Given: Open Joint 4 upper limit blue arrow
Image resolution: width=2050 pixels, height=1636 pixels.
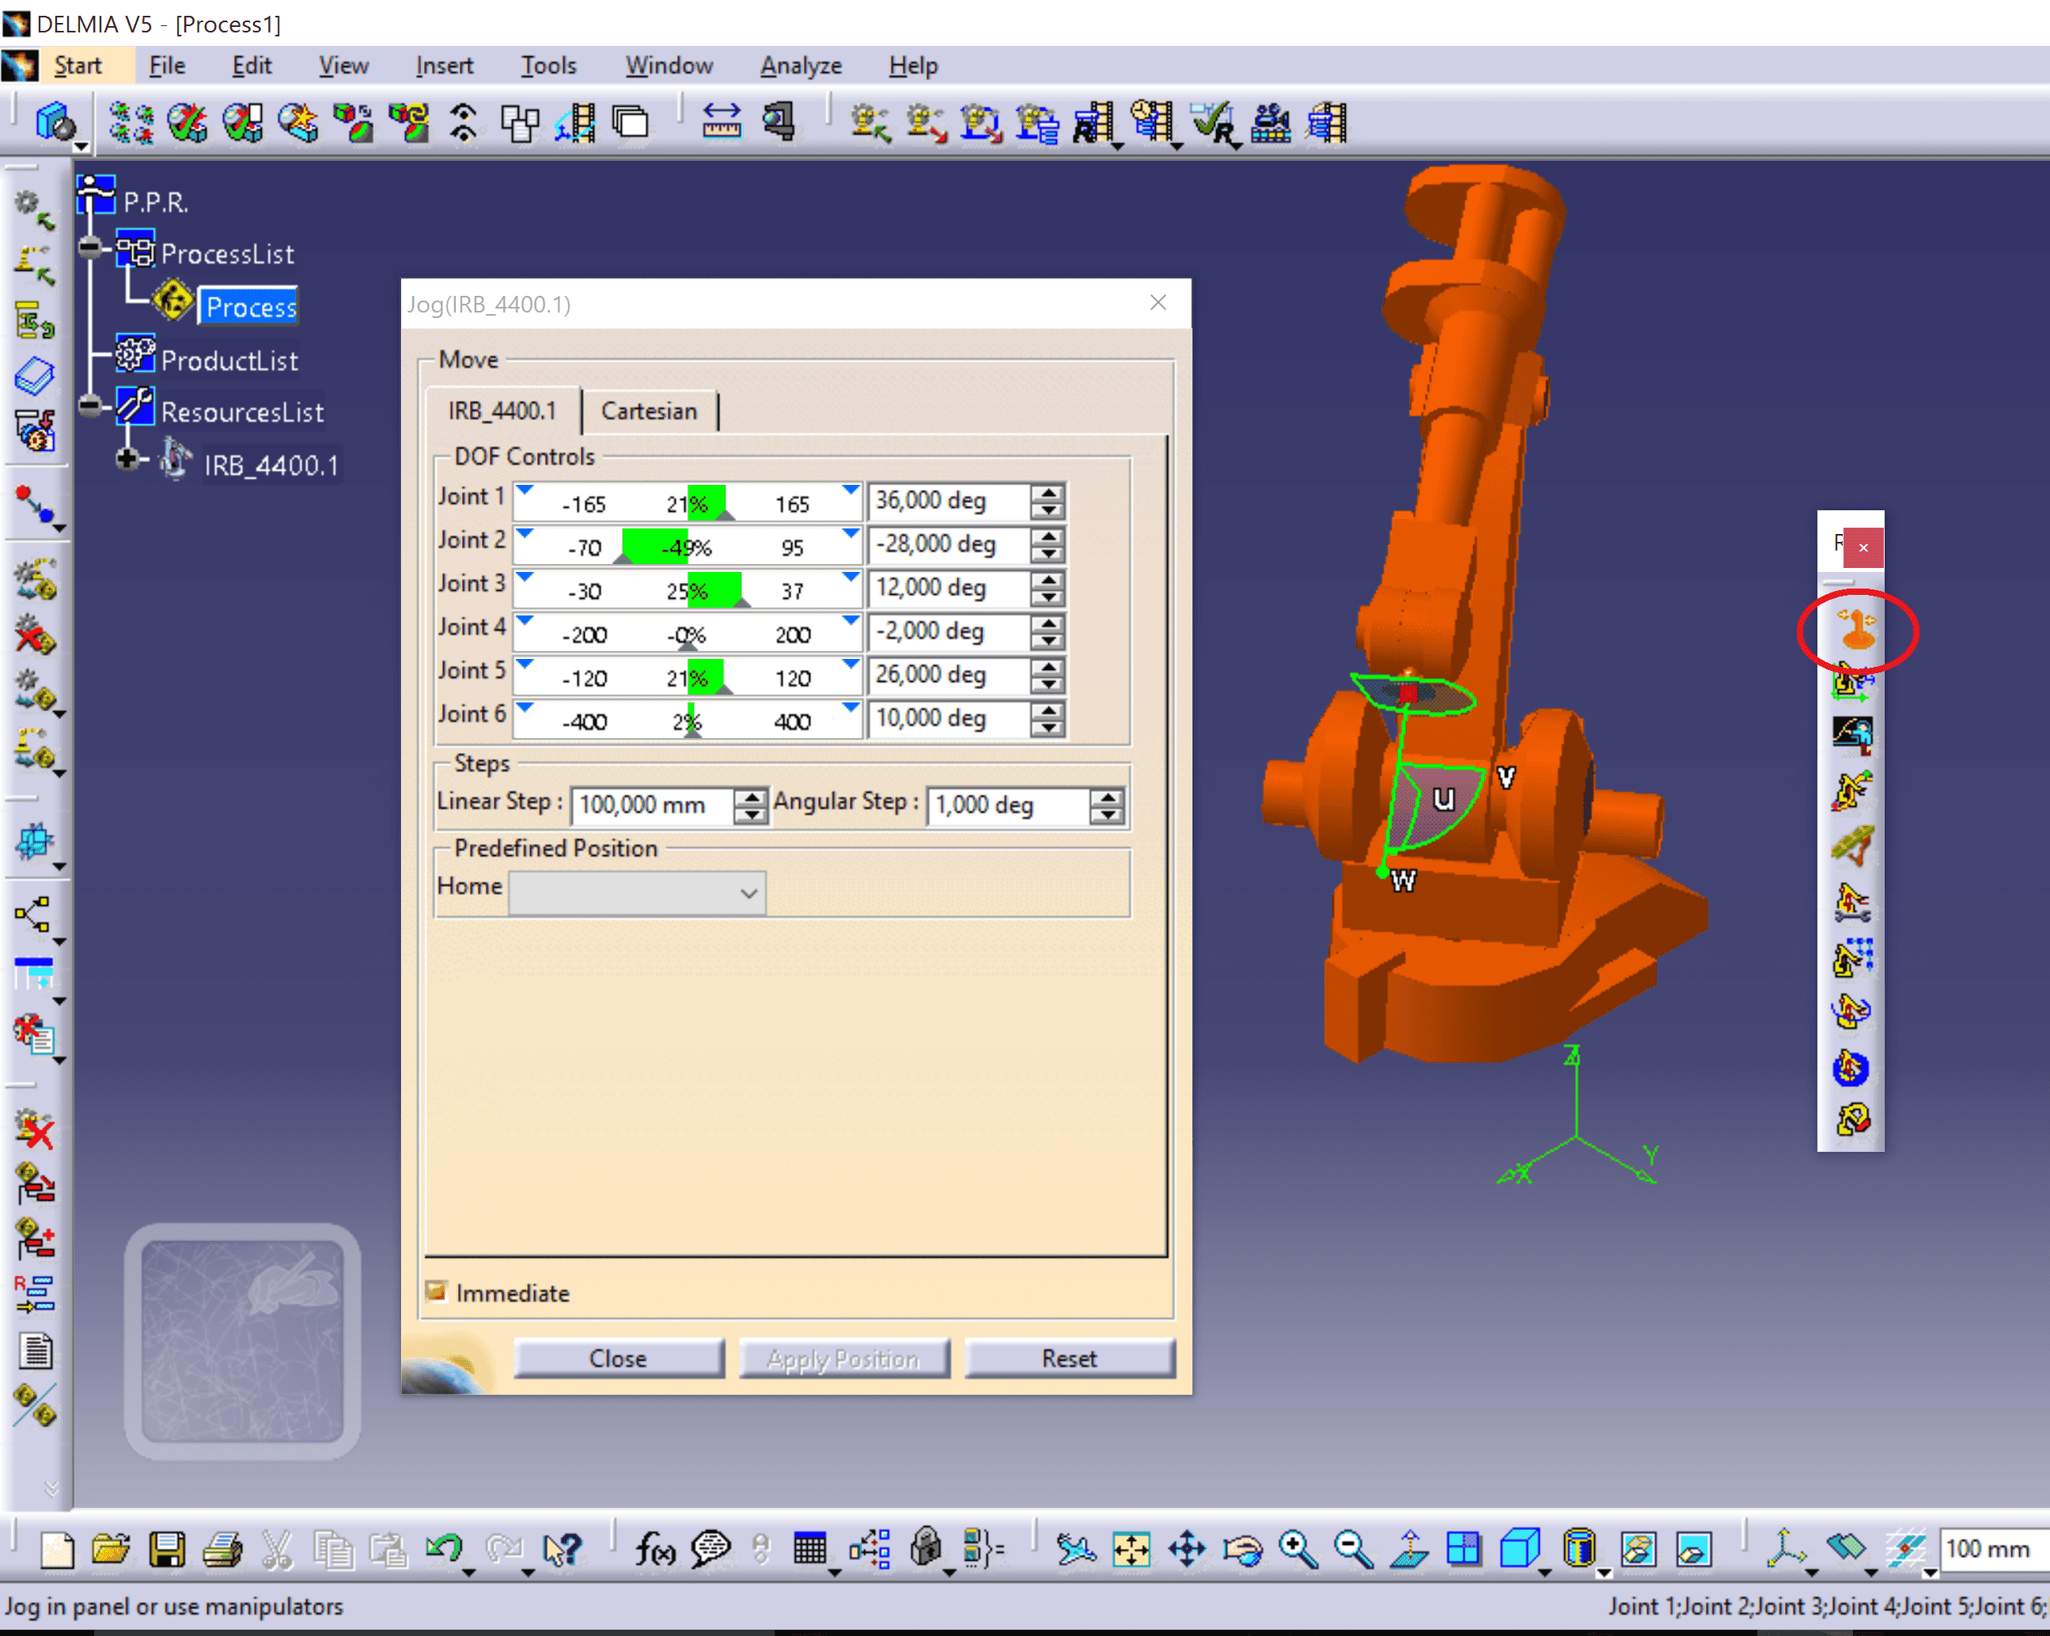Looking at the screenshot, I should (850, 622).
